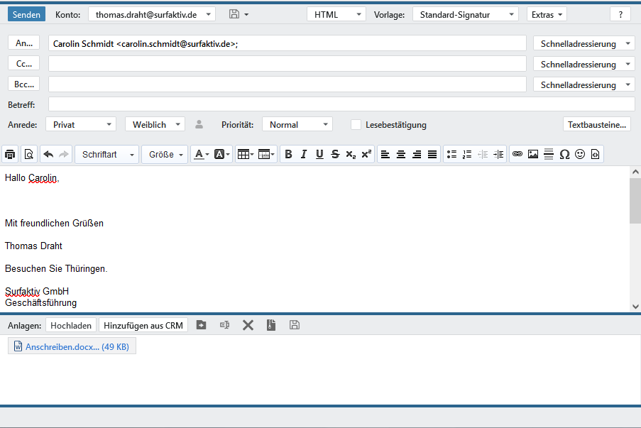The image size is (641, 428).
Task: Apply strikethrough formatting
Action: 335,154
